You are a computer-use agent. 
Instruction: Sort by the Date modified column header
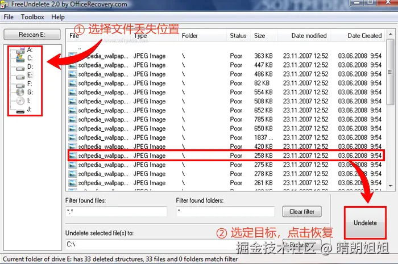309,36
